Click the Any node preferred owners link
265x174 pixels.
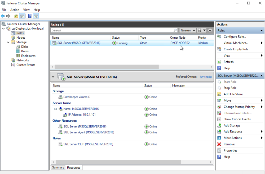pyautogui.click(x=206, y=77)
